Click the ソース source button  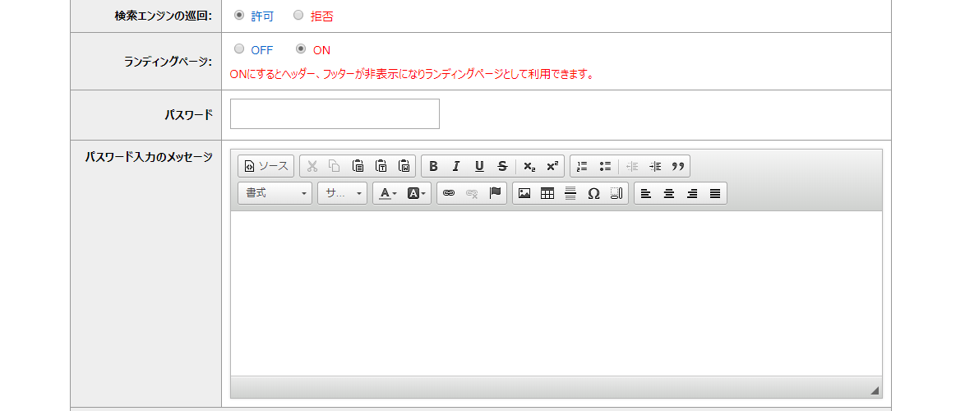tap(265, 166)
